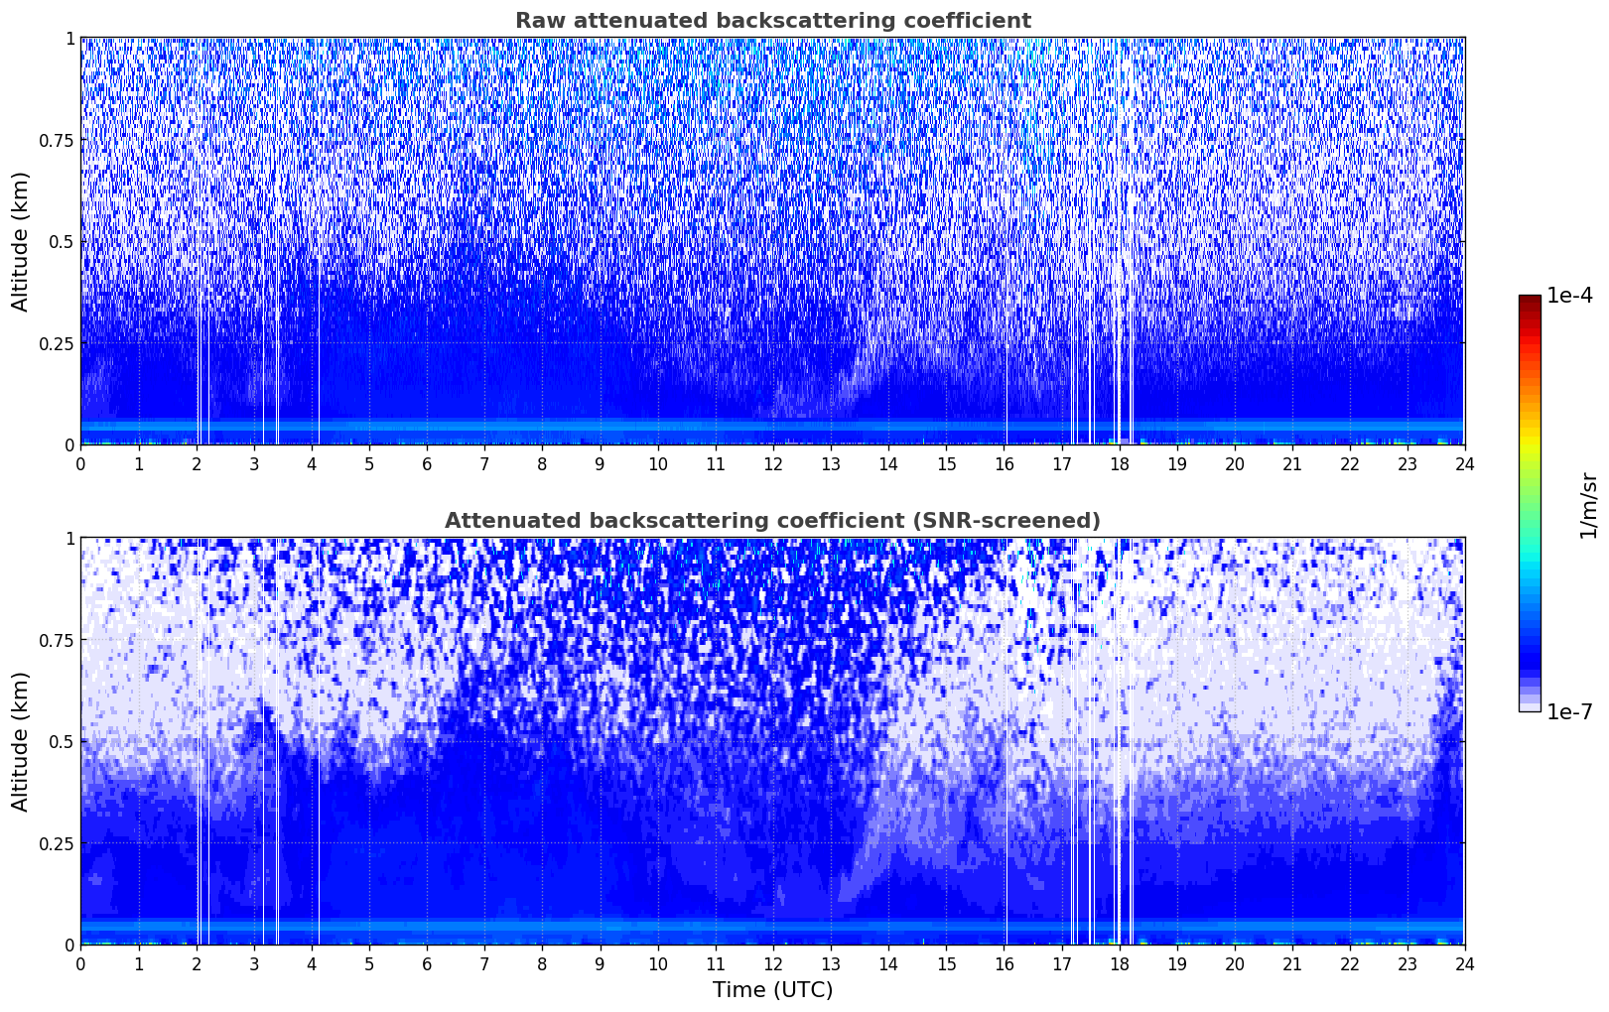
Task: Click the '18' hour tick under the top plot
Action: [1119, 463]
